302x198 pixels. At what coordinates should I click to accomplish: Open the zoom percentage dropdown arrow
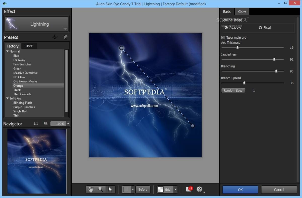68,124
